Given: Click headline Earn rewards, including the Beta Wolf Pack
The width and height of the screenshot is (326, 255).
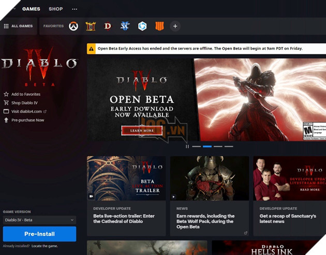Looking at the screenshot, I should pyautogui.click(x=205, y=221).
